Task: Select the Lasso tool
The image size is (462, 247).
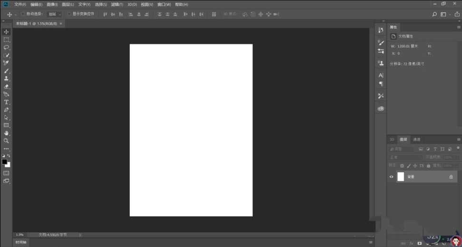Action: (7, 47)
